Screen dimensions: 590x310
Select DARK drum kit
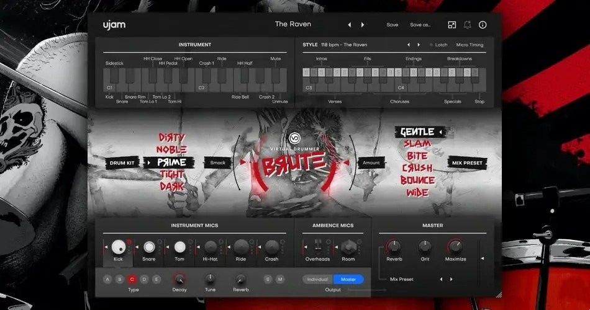(172, 187)
